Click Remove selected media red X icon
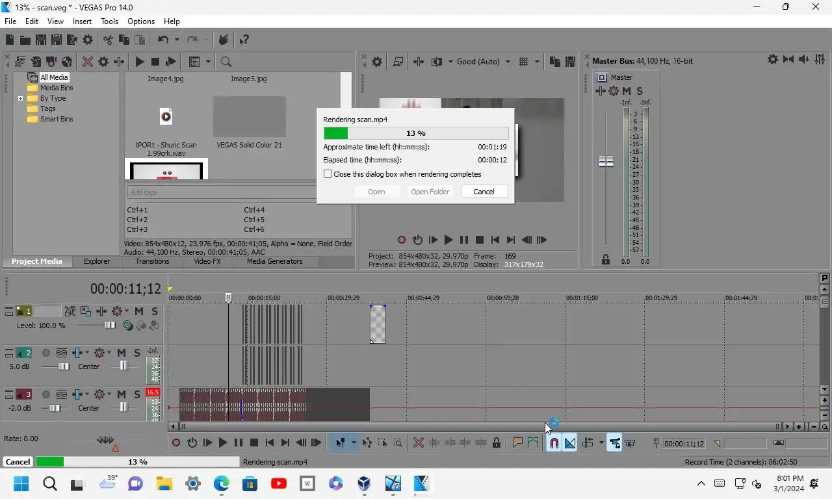Image resolution: width=832 pixels, height=499 pixels. 87,62
